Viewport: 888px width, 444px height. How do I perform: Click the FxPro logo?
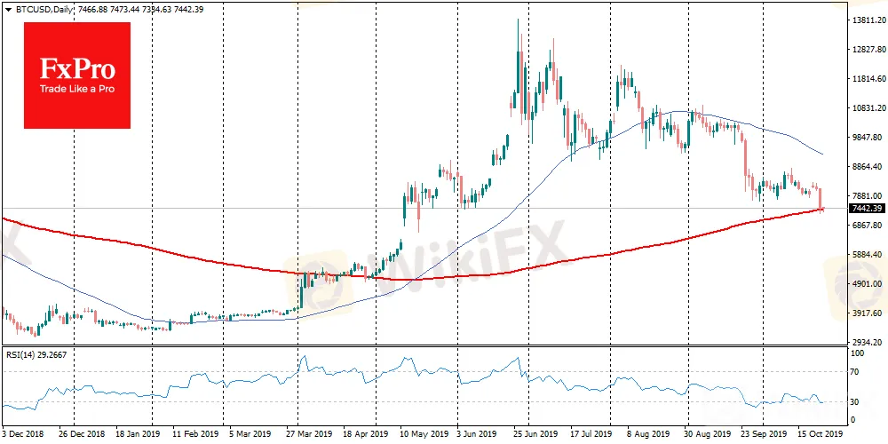tap(76, 75)
